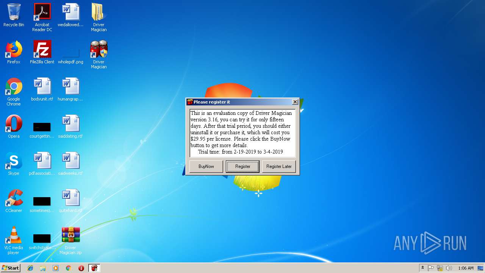Launch Driver Magician application shortcut

click(x=99, y=55)
